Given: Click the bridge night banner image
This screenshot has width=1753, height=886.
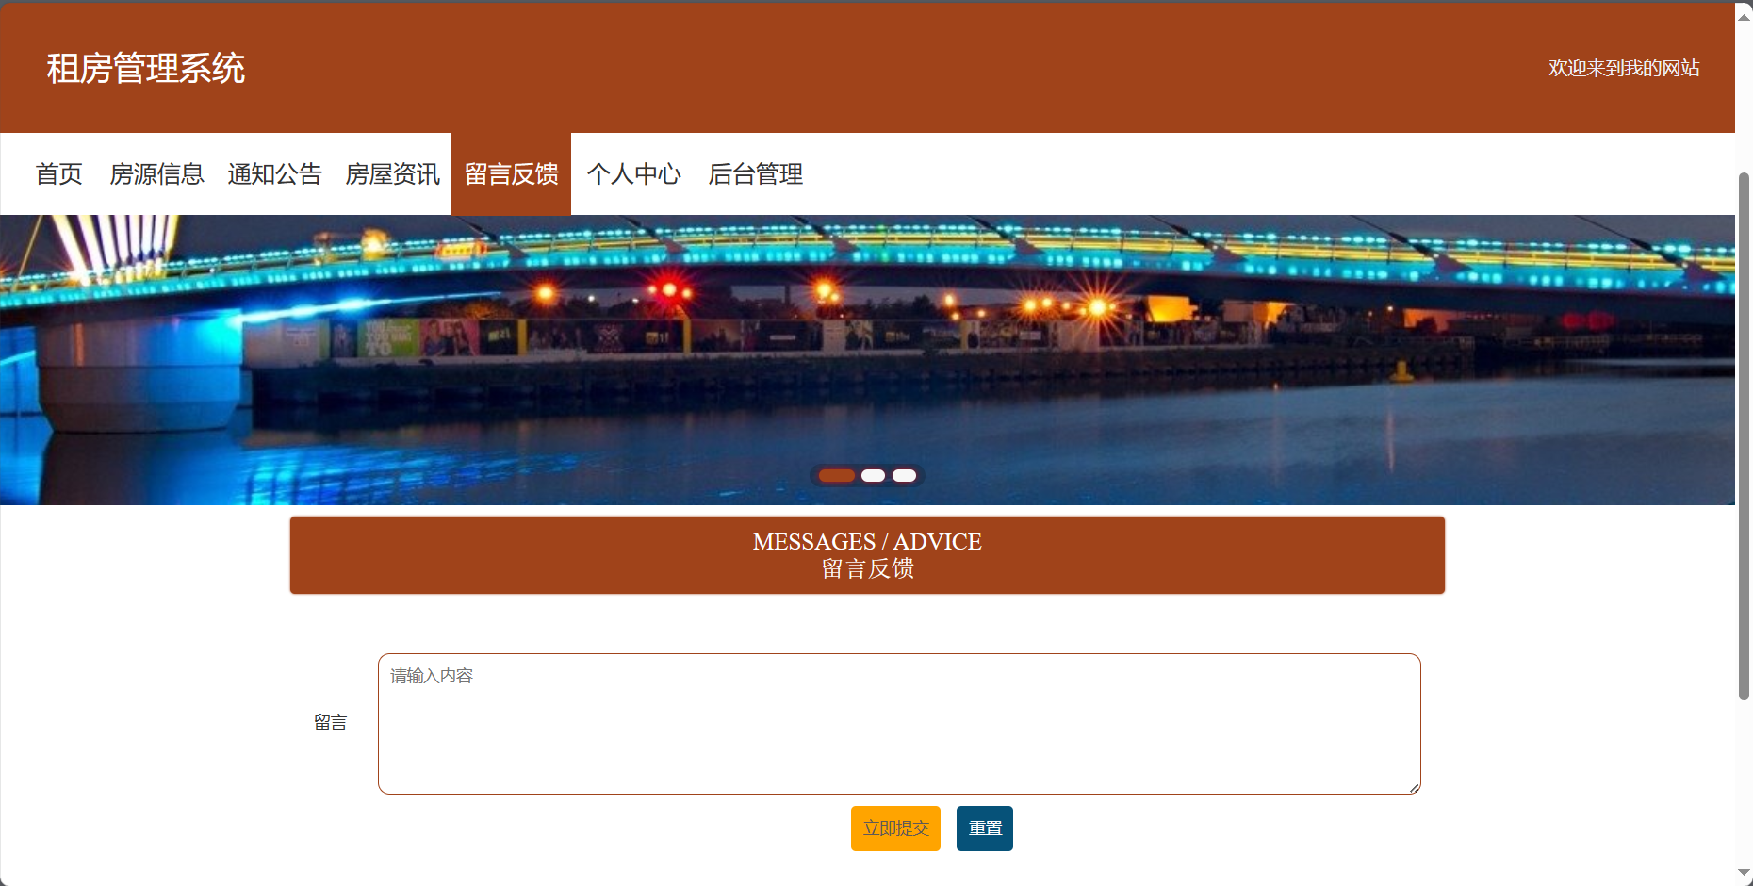Looking at the screenshot, I should point(867,360).
